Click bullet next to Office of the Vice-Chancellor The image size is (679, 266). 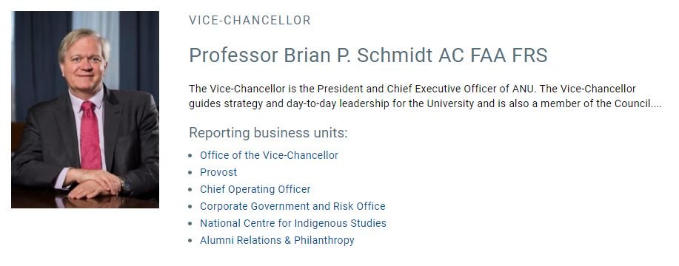point(190,155)
